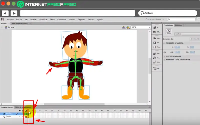Click the X position value
Screen dimensions: 200x125
177,47
